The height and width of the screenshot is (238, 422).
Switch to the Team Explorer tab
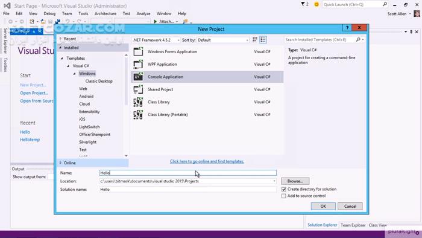[x=353, y=225]
